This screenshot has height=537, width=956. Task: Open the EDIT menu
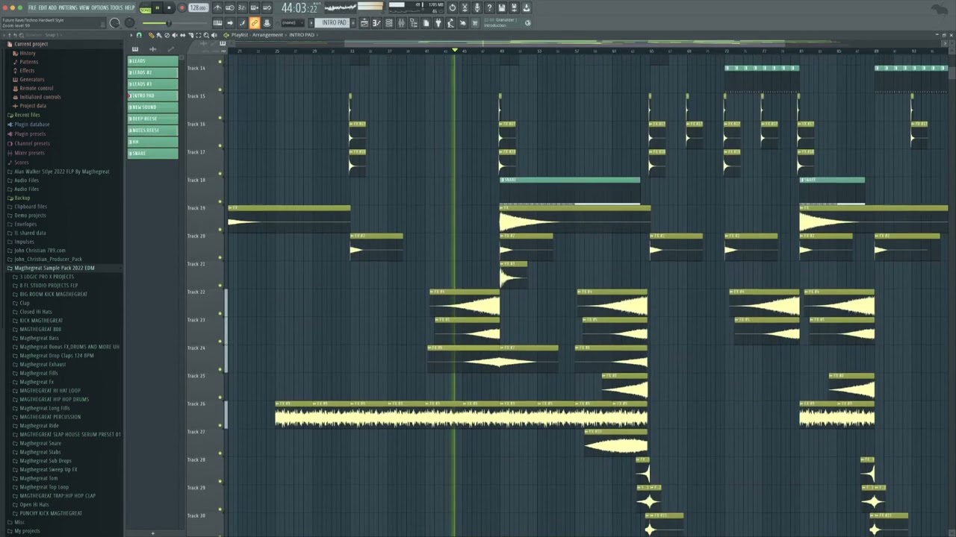pos(43,7)
